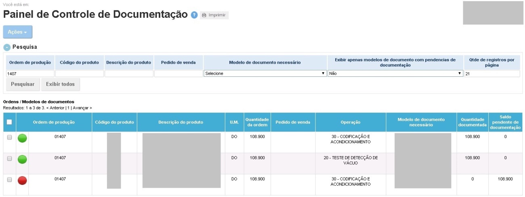
Task: Click green status icon in second row
Action: point(22,159)
